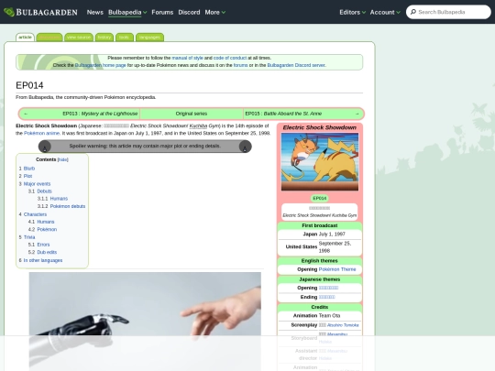Click into the Search Bulbapedia field

coord(448,12)
